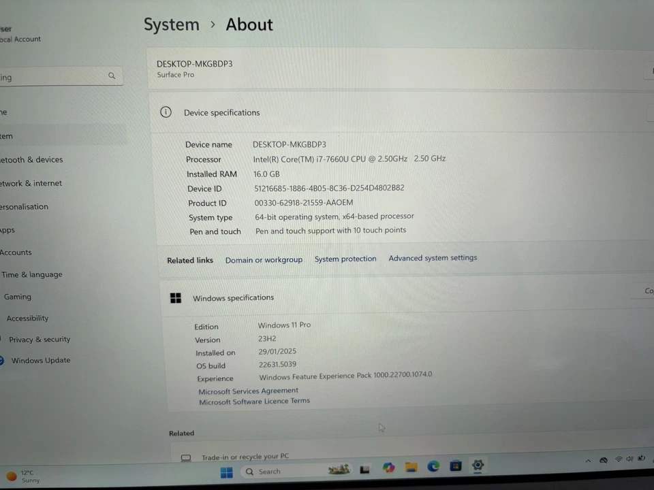
Task: Click the Windows Start button
Action: [x=226, y=471]
